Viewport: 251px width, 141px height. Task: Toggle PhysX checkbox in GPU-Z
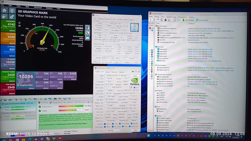(x=123, y=127)
